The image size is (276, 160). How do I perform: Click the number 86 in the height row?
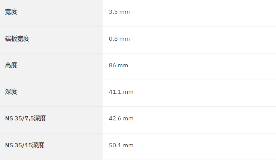[112, 65]
